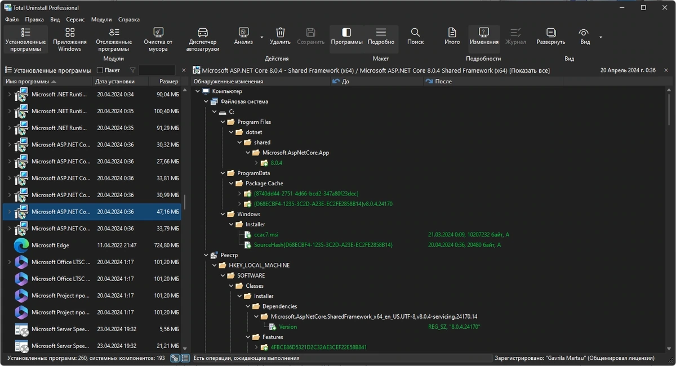Viewport: 676px width, 366px height.
Task: Show the Итого summary view
Action: click(452, 36)
